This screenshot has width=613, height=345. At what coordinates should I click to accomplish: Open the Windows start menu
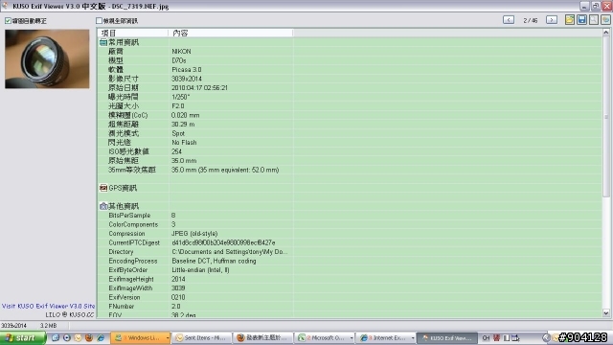click(x=23, y=337)
